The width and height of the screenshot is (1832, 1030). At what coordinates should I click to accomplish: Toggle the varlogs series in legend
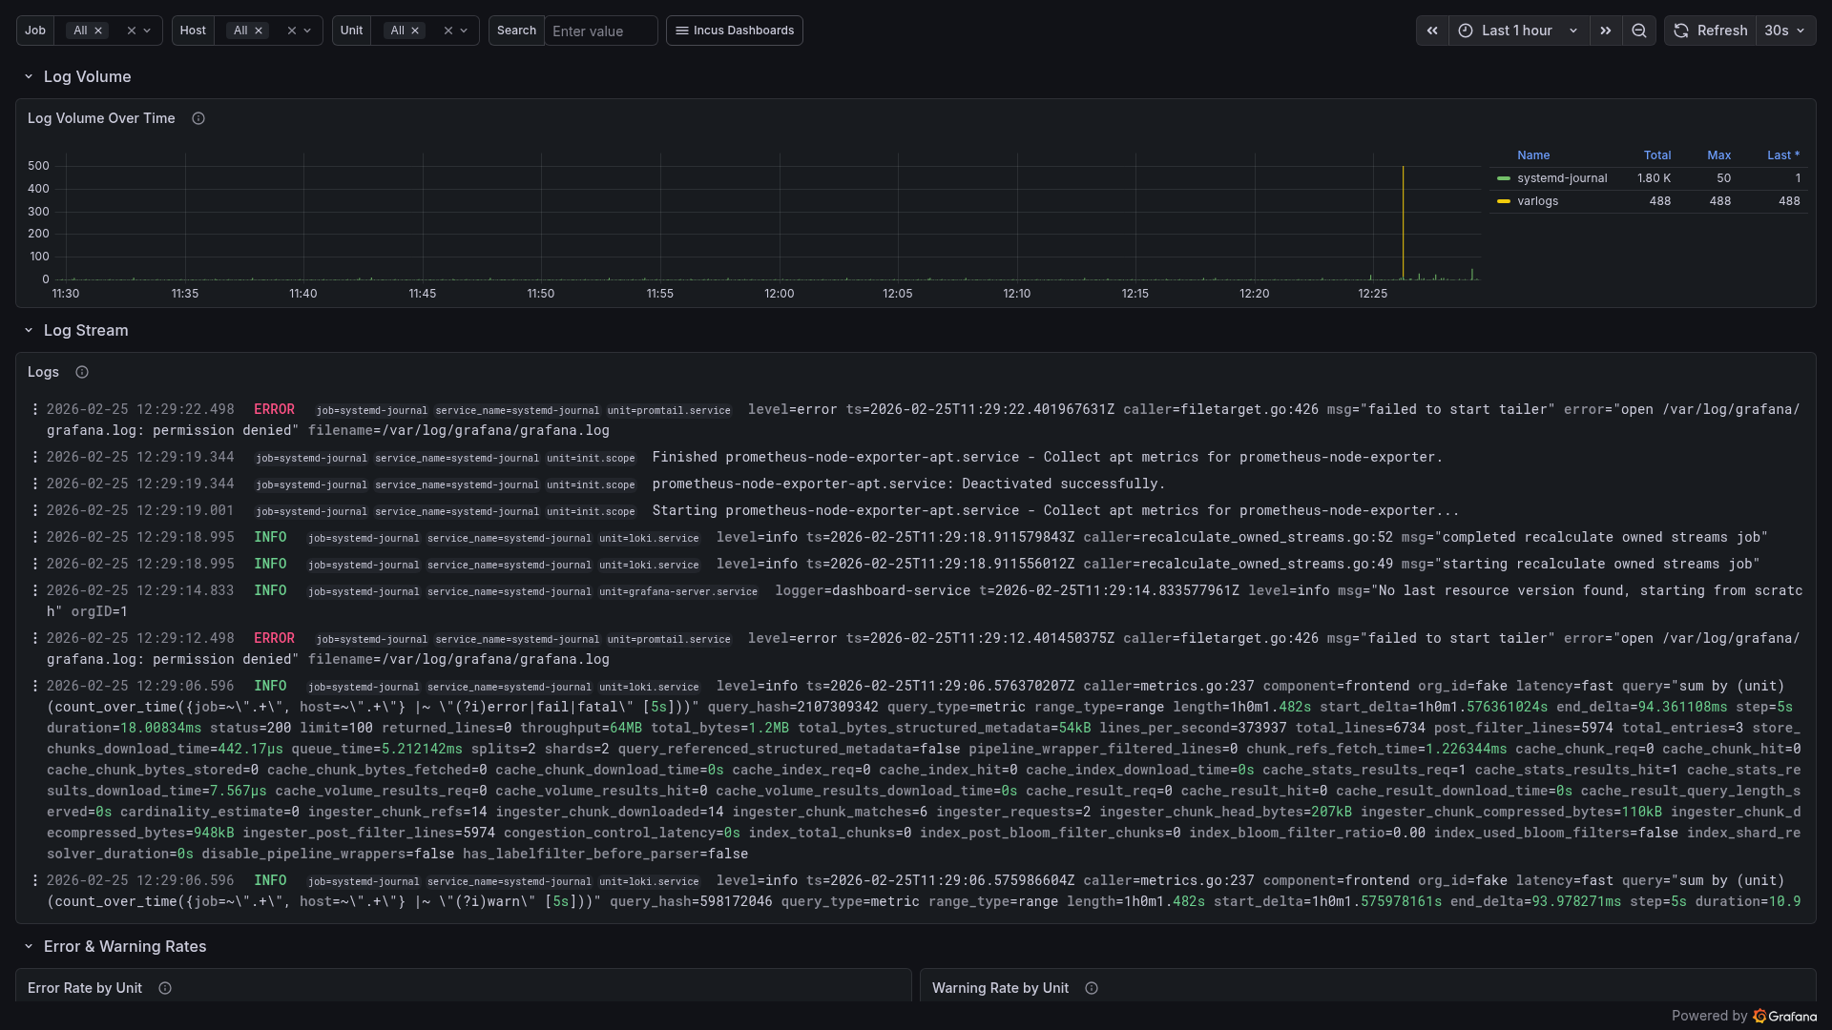1537,201
